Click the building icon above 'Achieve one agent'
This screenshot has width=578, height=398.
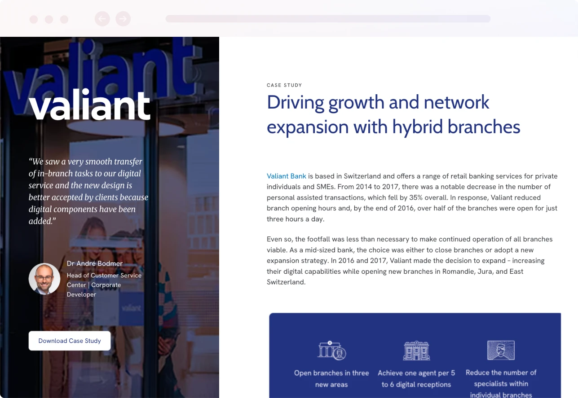coord(416,350)
